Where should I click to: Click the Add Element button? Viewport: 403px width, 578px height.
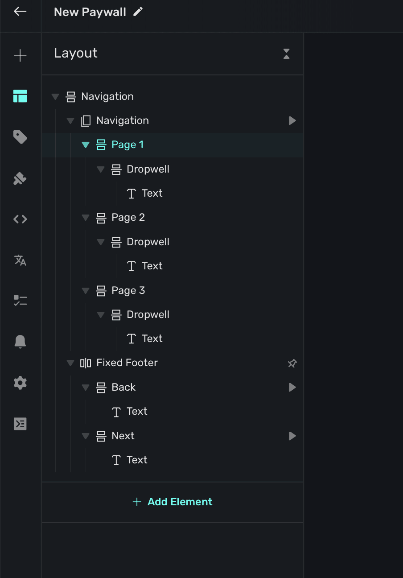click(173, 502)
